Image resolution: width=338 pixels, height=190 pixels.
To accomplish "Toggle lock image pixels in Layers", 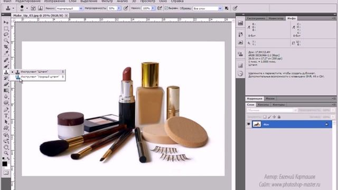I will click(269, 117).
